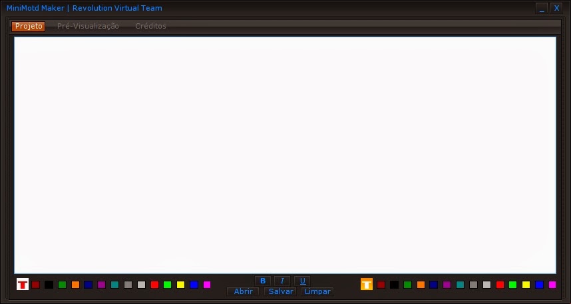The width and height of the screenshot is (571, 304).
Task: Pick light silver swatch in red-T palette
Action: click(x=141, y=285)
